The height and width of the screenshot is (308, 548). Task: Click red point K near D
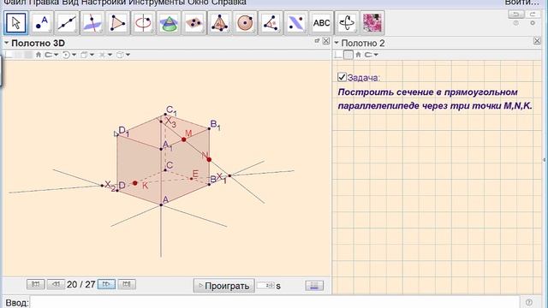click(135, 183)
